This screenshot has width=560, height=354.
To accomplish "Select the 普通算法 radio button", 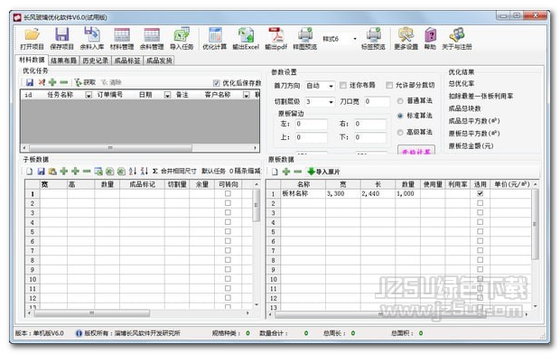I will [x=400, y=101].
